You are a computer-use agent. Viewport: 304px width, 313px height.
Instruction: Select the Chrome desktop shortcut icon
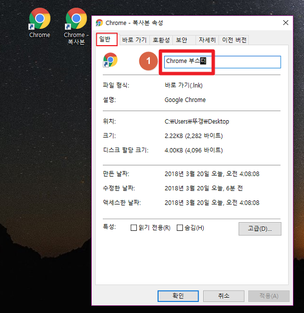[x=40, y=22]
